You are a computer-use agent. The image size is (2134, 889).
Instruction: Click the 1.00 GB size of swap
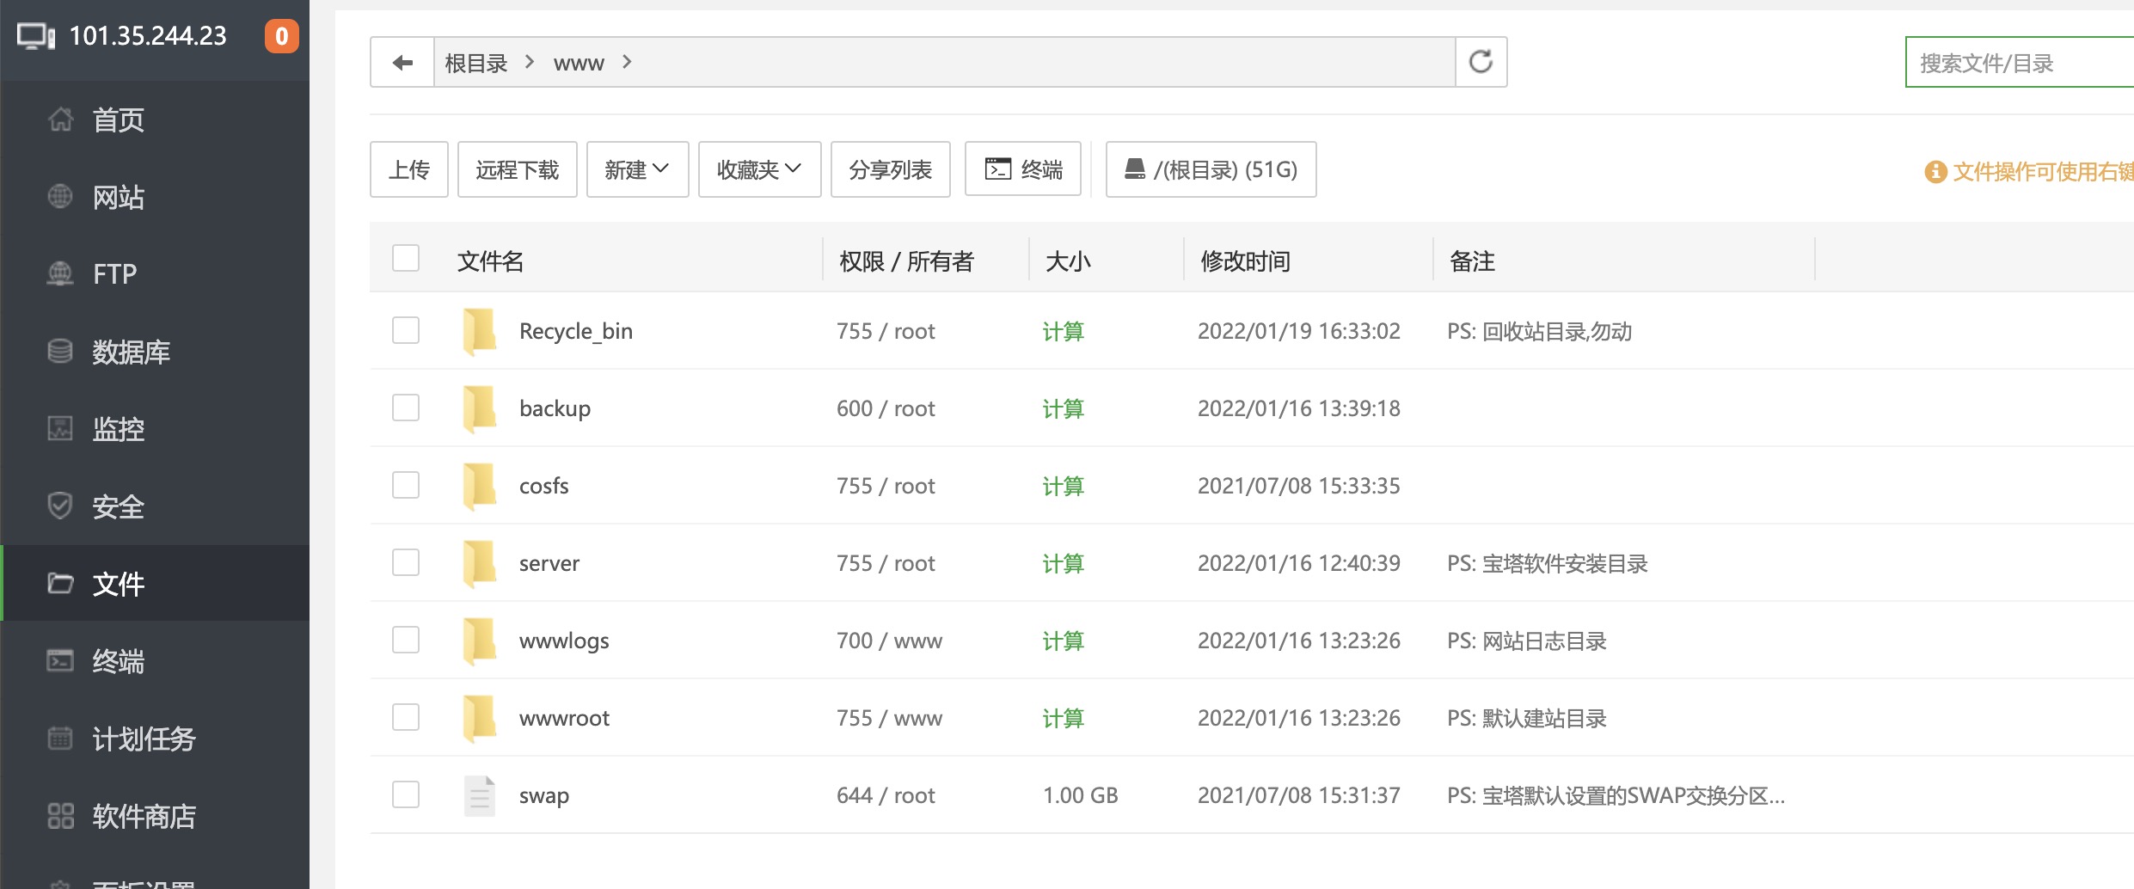1080,795
